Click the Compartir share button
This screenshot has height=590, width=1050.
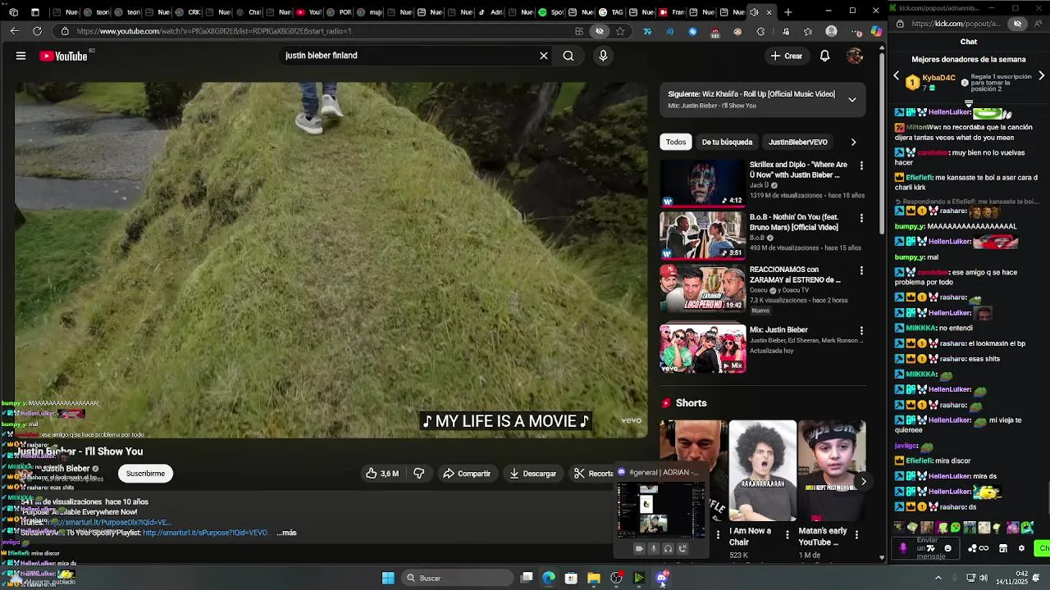point(467,474)
